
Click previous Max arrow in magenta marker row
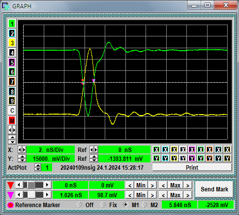tap(163, 195)
